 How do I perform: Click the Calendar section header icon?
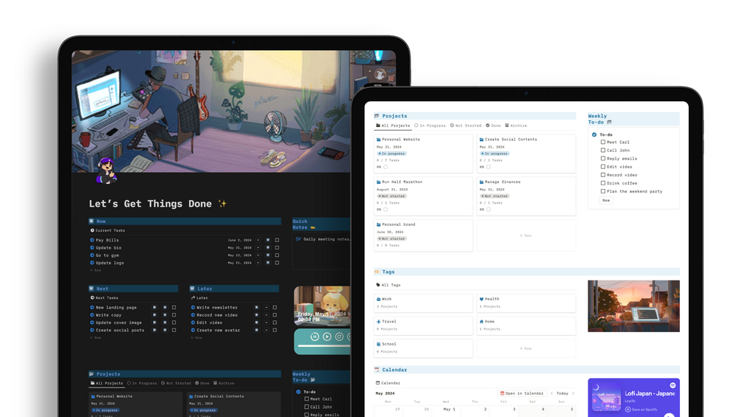[x=377, y=370]
